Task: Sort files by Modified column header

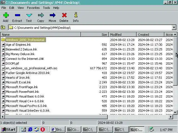Action: pyautogui.click(x=123, y=34)
